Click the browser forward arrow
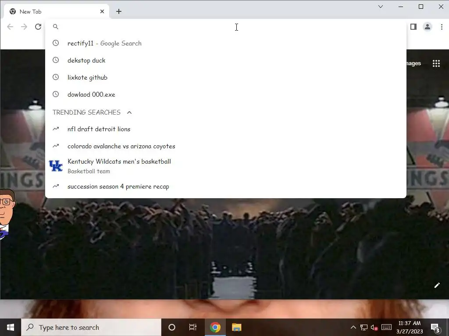This screenshot has height=336, width=449. tap(24, 27)
